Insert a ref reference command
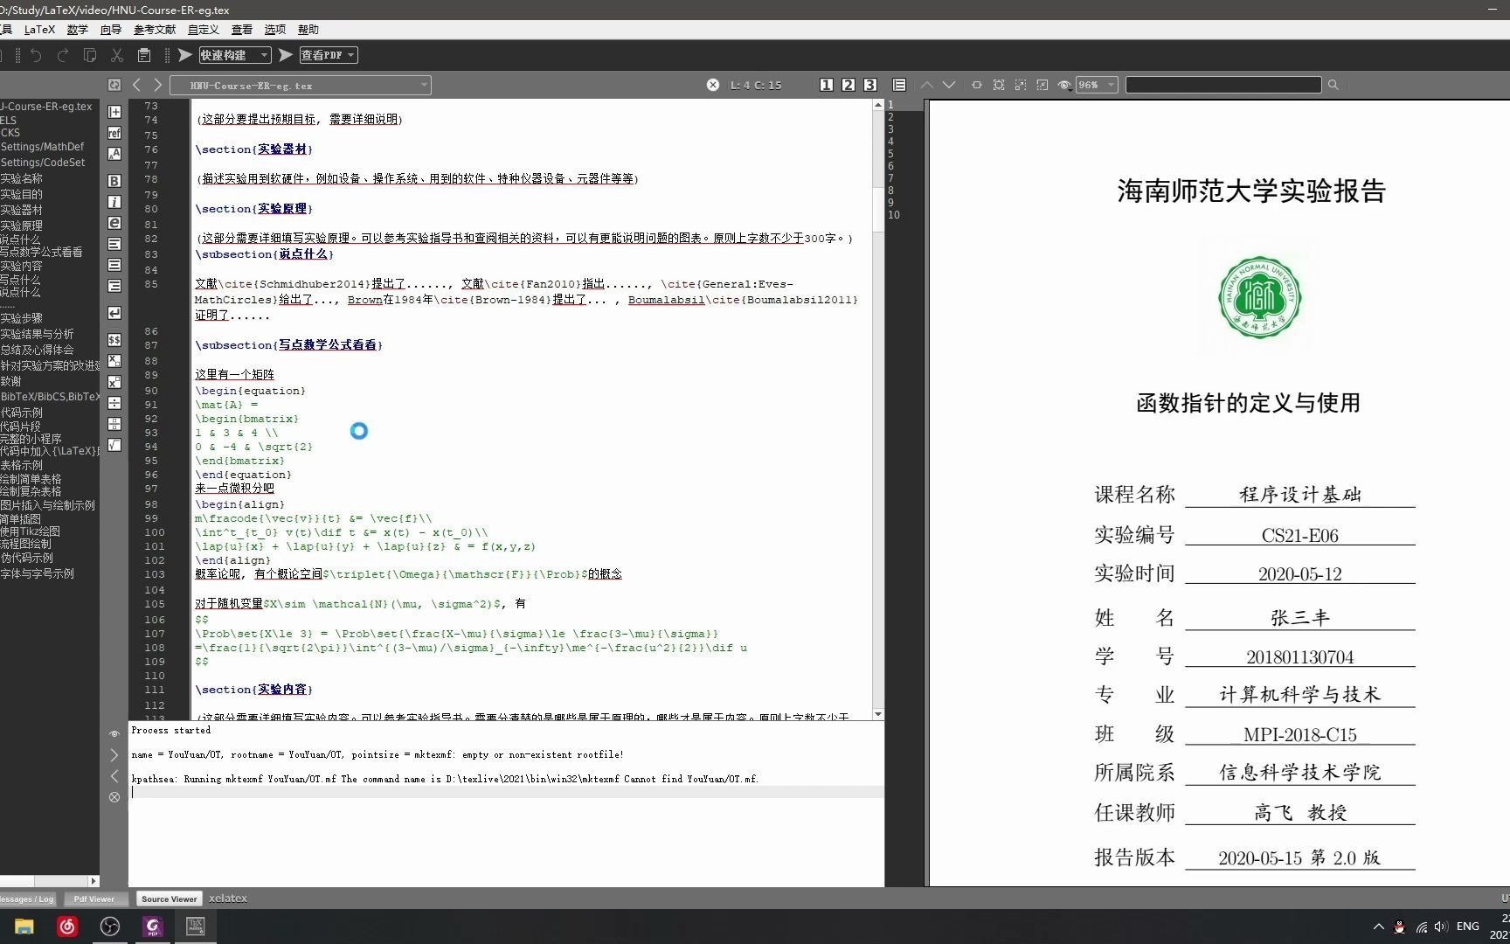Screen dimensions: 1510x944 (114, 133)
